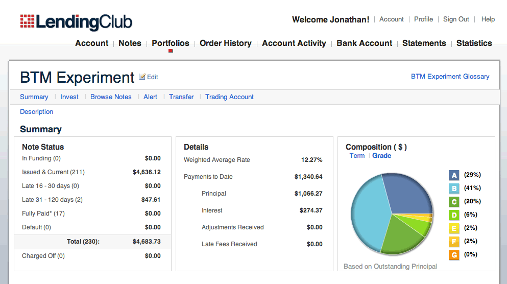This screenshot has height=284, width=507.
Task: Switch composition chart to Grade view
Action: 381,156
